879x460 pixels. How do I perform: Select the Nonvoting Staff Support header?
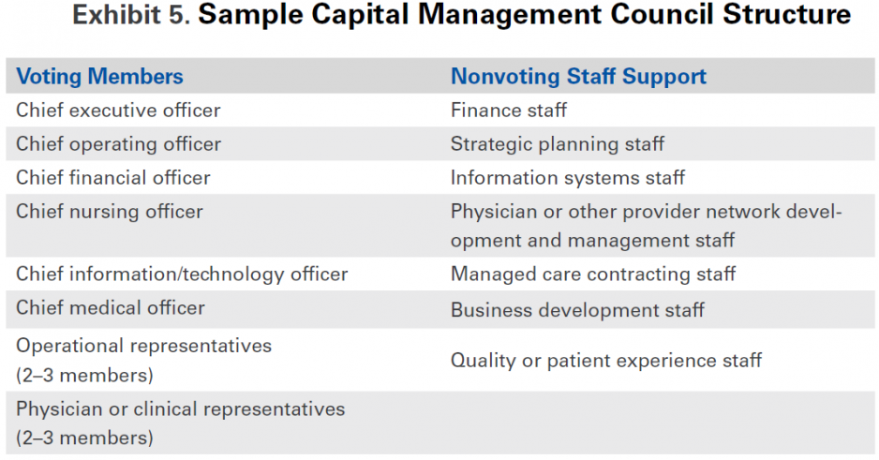[578, 77]
